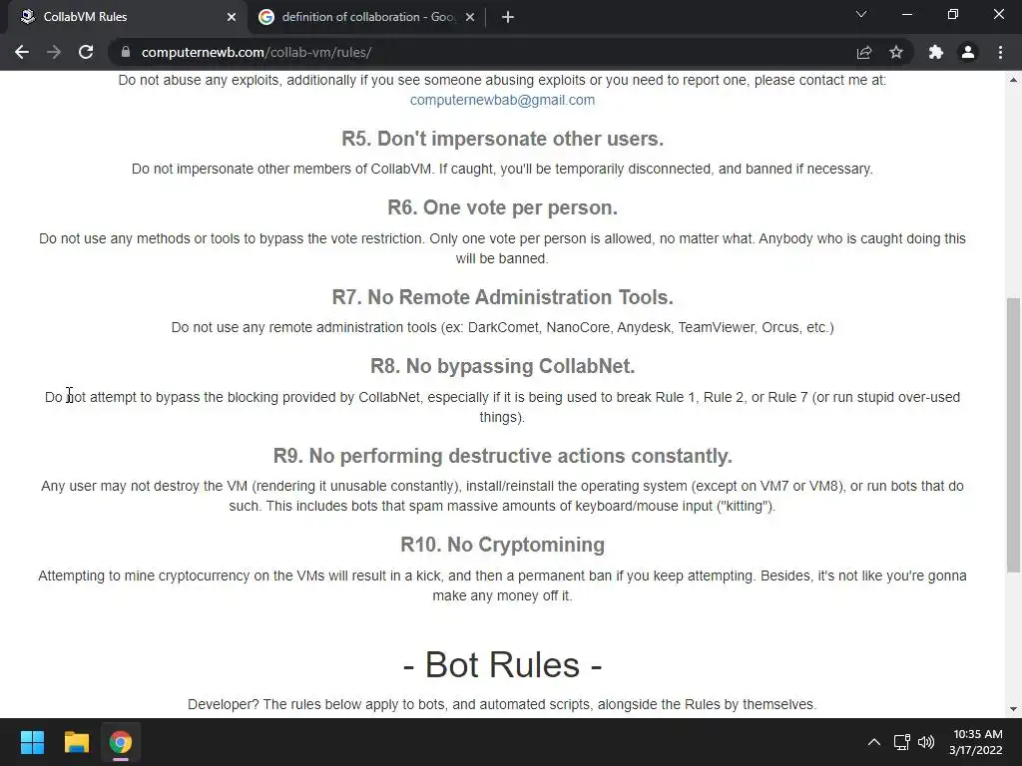The height and width of the screenshot is (766, 1022).
Task: Click the R7 No Remote Administration Tools heading
Action: pyautogui.click(x=503, y=297)
